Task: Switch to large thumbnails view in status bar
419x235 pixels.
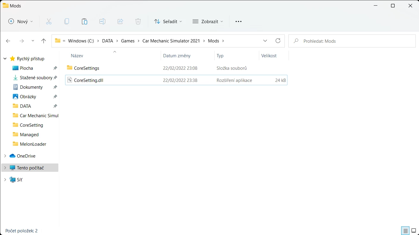Action: coord(414,231)
